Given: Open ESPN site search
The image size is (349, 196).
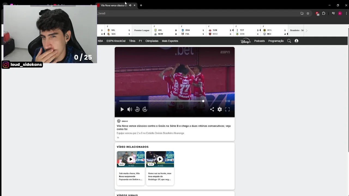Looking at the screenshot, I should pyautogui.click(x=289, y=41).
